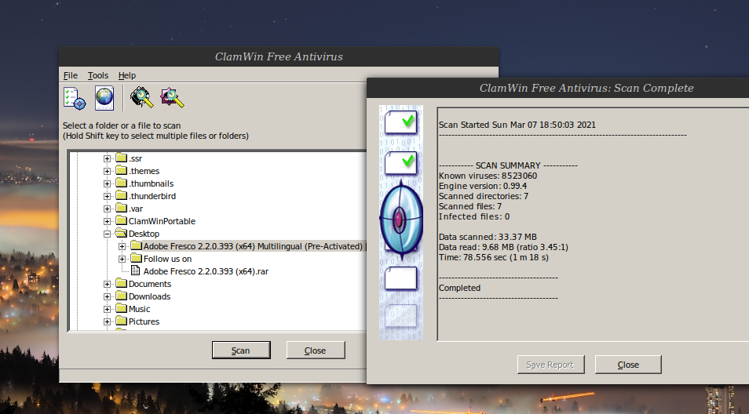Click the 'Completed' status line
The width and height of the screenshot is (749, 414).
click(459, 288)
